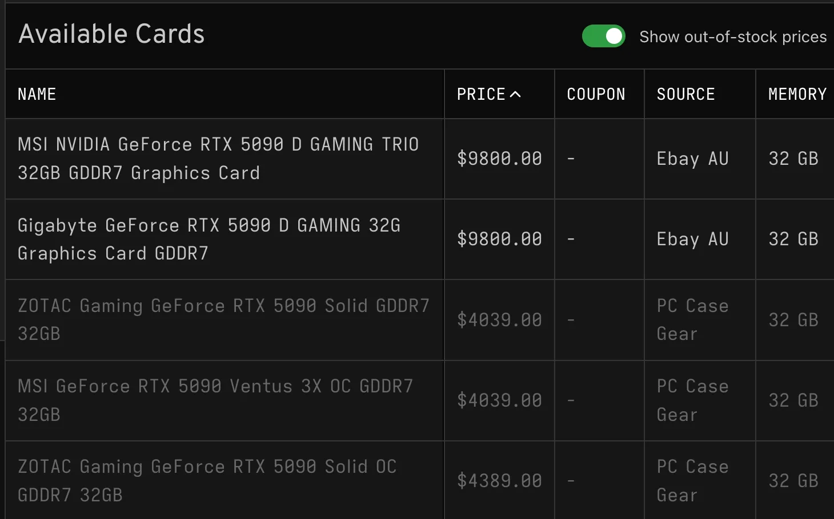Screen dimensions: 834x519
Task: Click the Ebay AU source of the Gigabyte card
Action: [692, 239]
